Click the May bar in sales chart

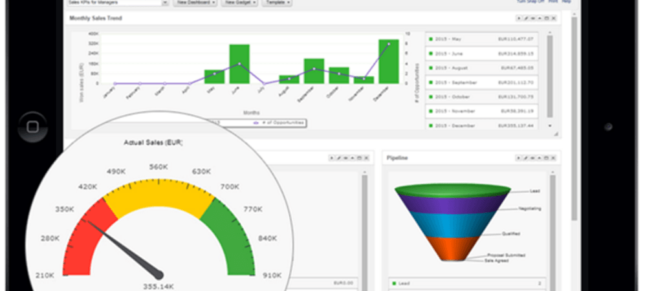[x=214, y=77]
